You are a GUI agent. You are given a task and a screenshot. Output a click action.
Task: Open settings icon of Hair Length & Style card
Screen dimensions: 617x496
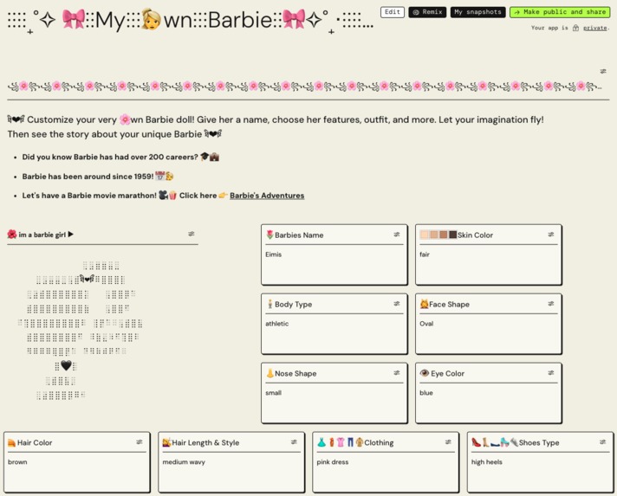coord(294,442)
